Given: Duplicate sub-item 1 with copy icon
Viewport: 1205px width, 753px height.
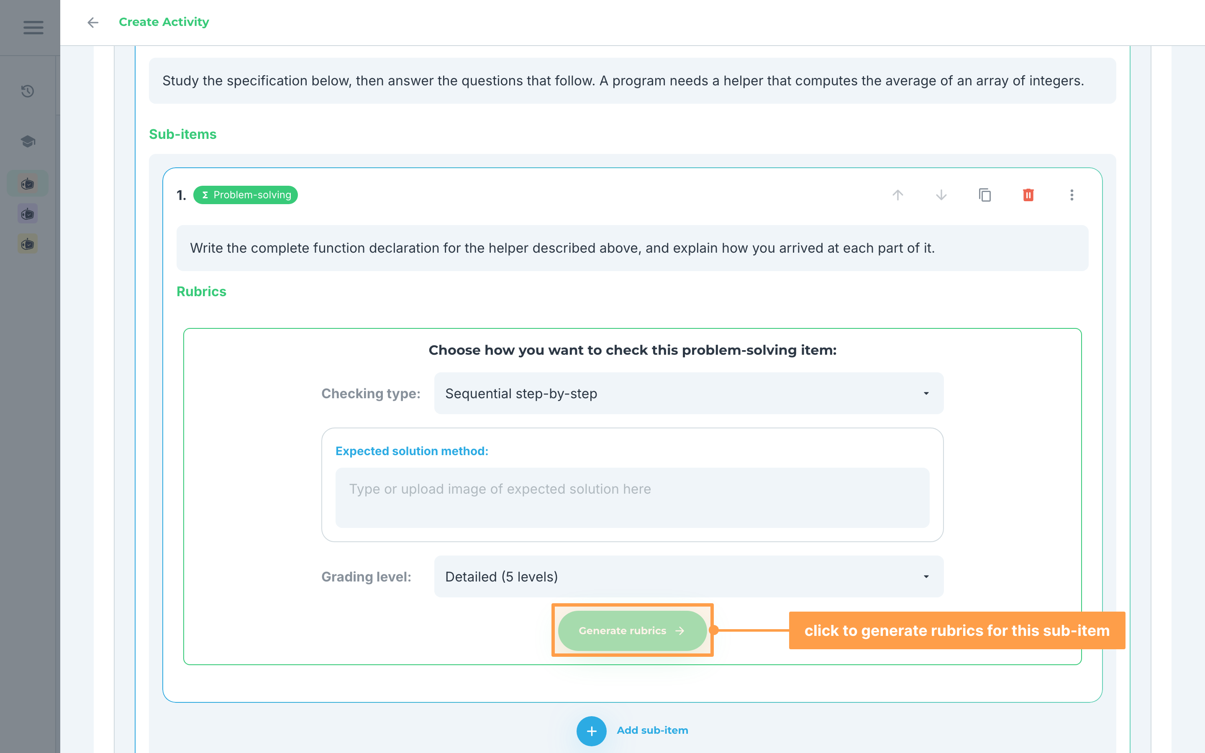Looking at the screenshot, I should click(985, 195).
